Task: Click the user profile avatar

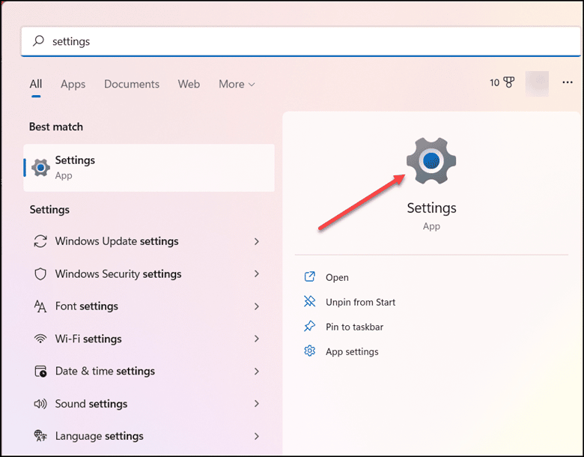Action: point(537,83)
